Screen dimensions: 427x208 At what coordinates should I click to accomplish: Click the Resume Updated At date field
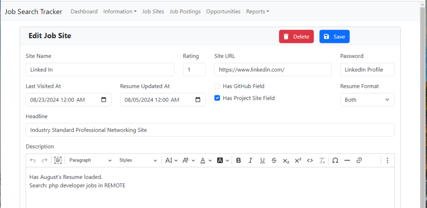coord(163,100)
